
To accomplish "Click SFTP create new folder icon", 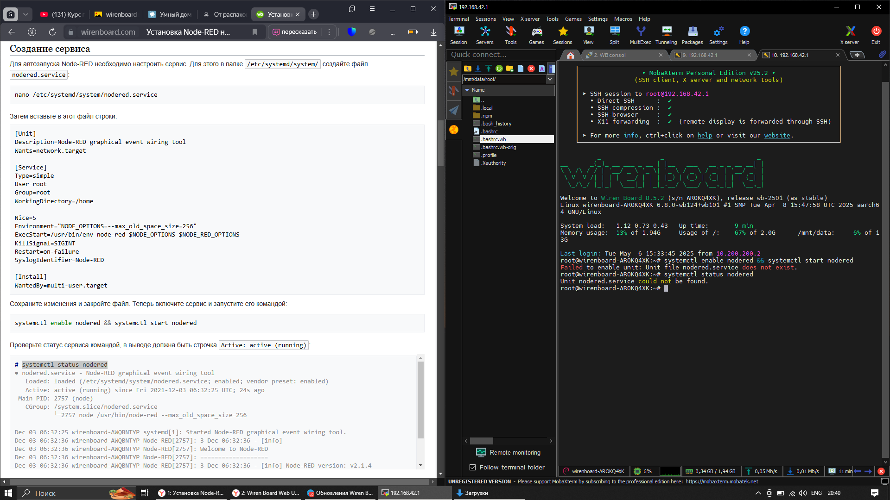I will click(x=510, y=69).
